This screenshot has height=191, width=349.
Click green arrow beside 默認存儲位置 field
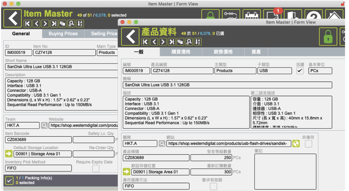pos(127,172)
